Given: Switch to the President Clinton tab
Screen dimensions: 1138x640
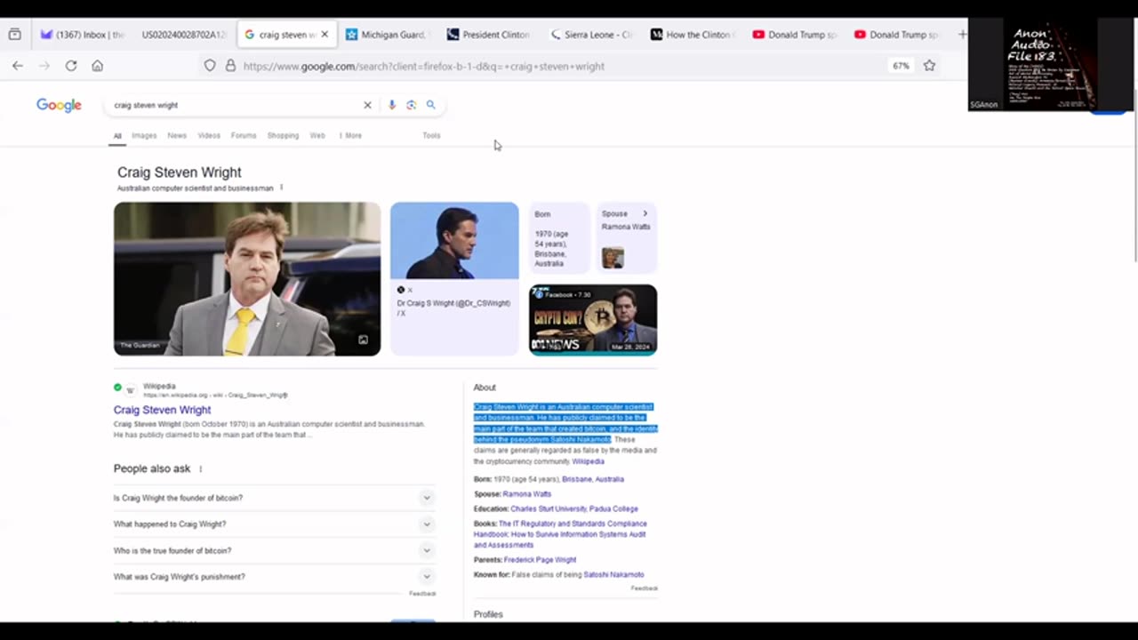Looking at the screenshot, I should 489,35.
